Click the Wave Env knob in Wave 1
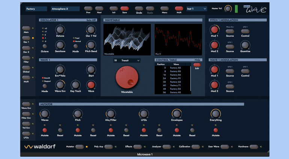The height and width of the screenshot is (159, 289). (x=60, y=85)
